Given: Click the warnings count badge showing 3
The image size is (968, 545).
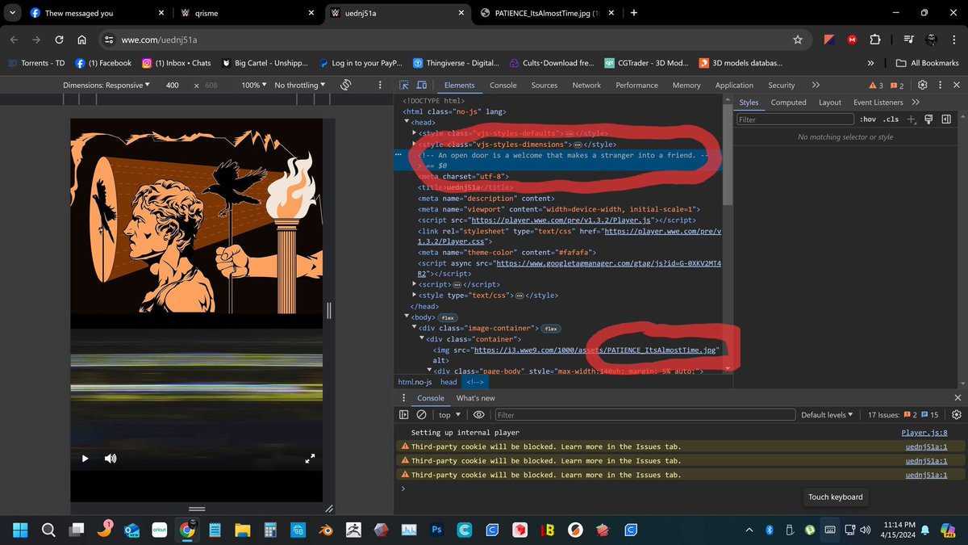Looking at the screenshot, I should 876,85.
